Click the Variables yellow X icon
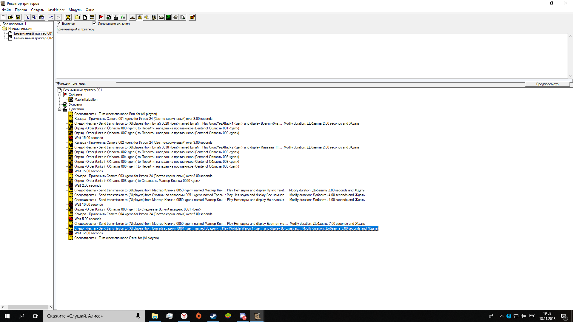This screenshot has width=573, height=322. pyautogui.click(x=68, y=17)
